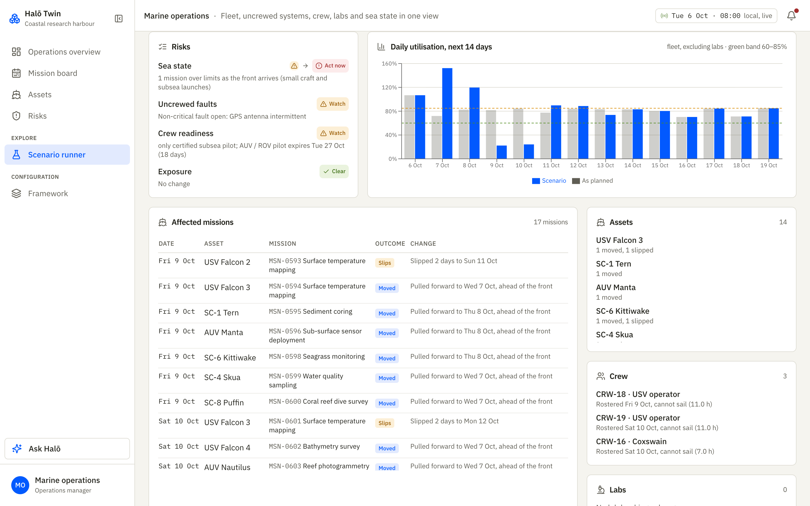Click the Crew readiness Watch badge

pyautogui.click(x=332, y=133)
